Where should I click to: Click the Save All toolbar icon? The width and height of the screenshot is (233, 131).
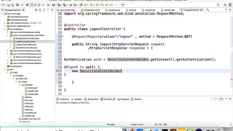[x=12, y=5]
